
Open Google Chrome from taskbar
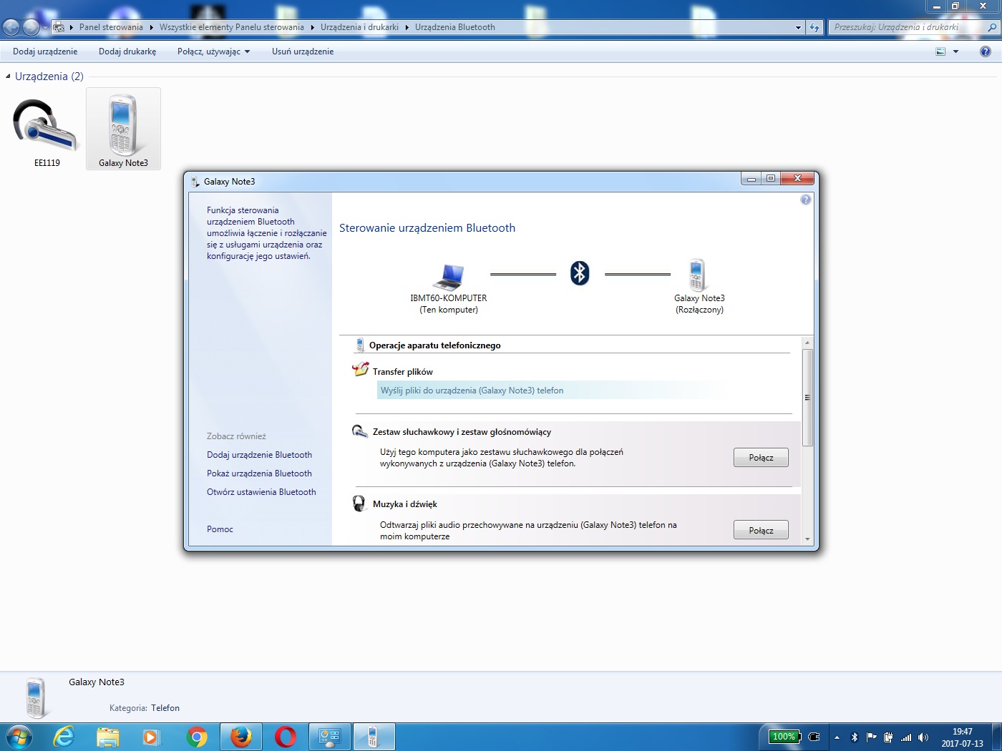click(196, 737)
